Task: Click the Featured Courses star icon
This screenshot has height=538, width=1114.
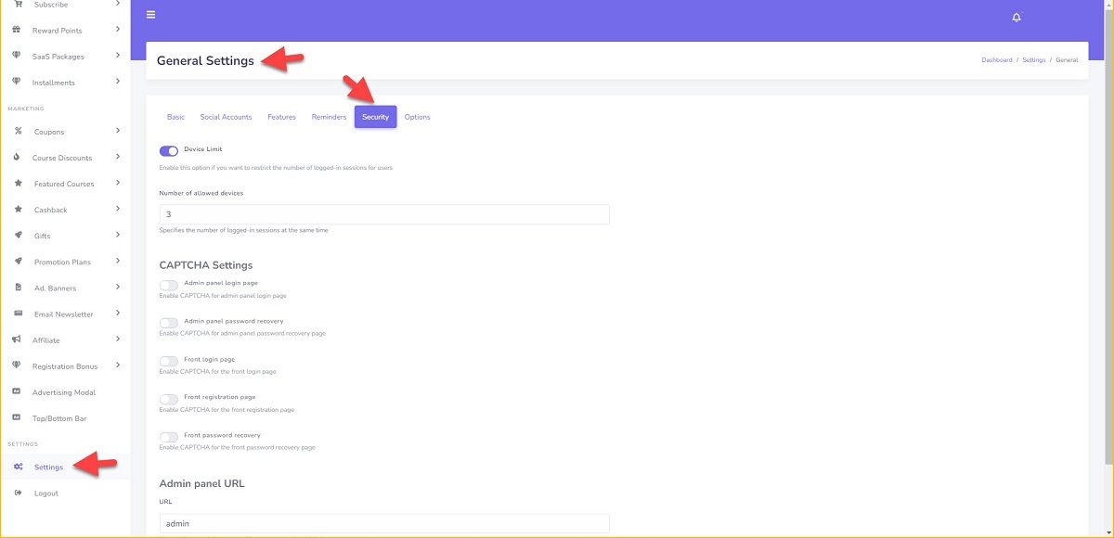Action: coord(19,184)
